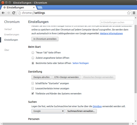
Task: Click the horizontal scrollbar thumb at bottom
Action: 66,124
